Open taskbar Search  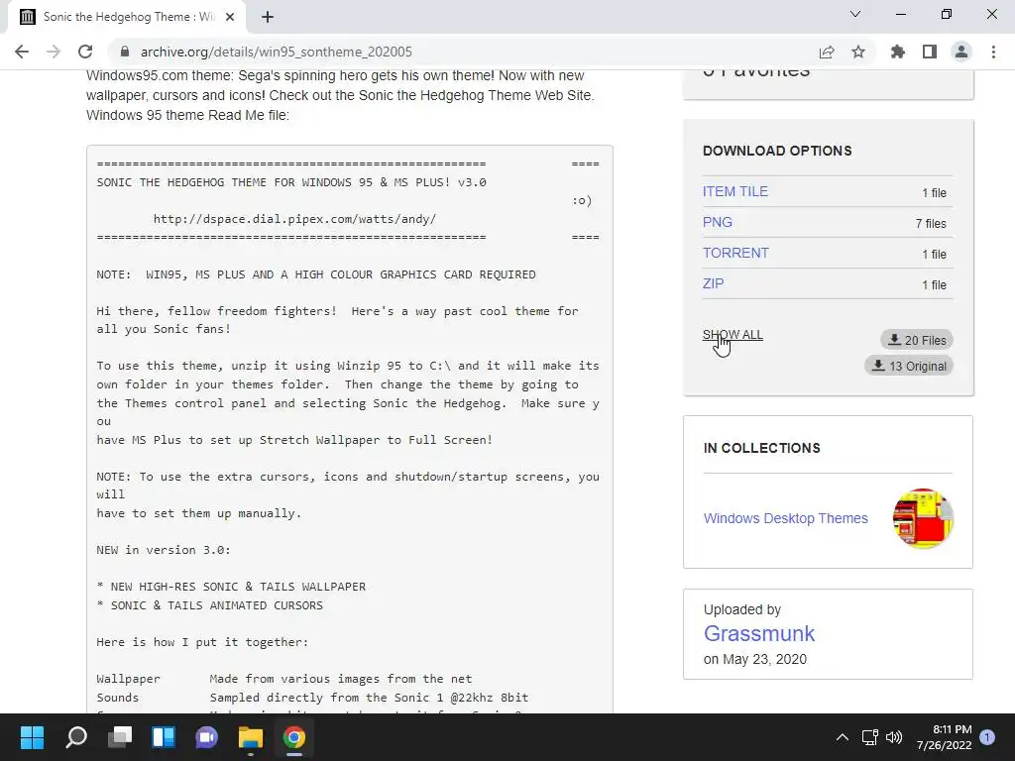76,737
